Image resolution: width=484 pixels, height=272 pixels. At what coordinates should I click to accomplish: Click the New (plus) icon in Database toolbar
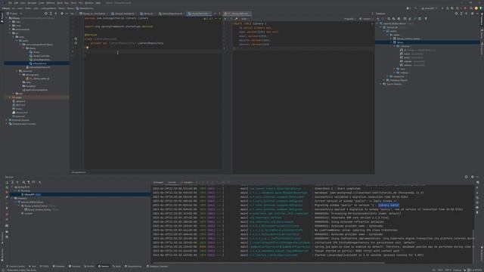pyautogui.click(x=378, y=19)
